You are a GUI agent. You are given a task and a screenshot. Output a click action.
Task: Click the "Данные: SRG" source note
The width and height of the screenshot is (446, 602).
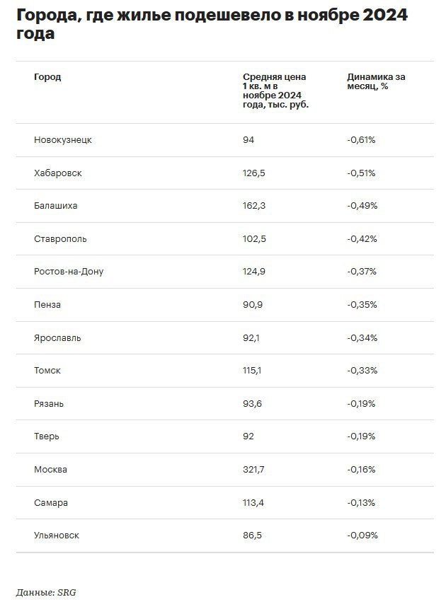tap(46, 591)
